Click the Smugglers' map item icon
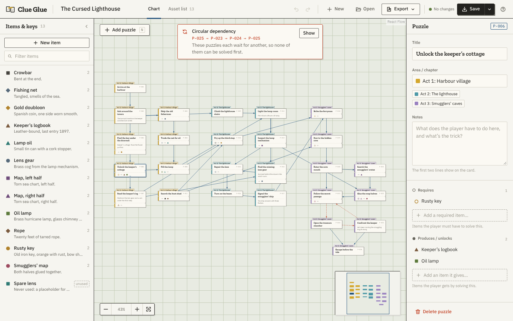 [8, 266]
